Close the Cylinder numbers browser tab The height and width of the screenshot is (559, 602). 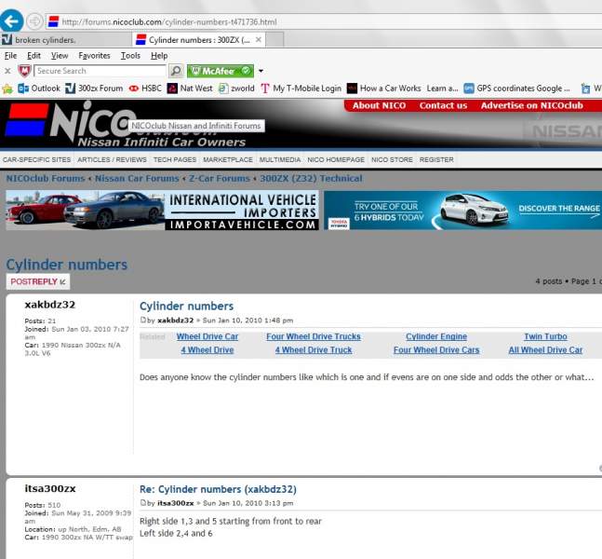pos(259,40)
